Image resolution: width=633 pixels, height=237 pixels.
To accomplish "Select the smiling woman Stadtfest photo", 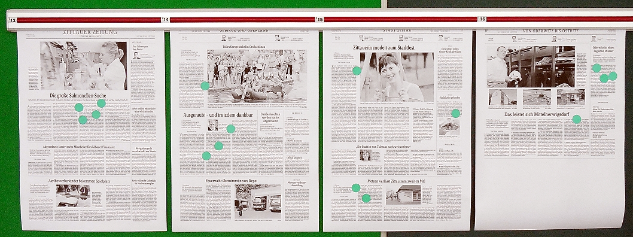I will (x=397, y=77).
